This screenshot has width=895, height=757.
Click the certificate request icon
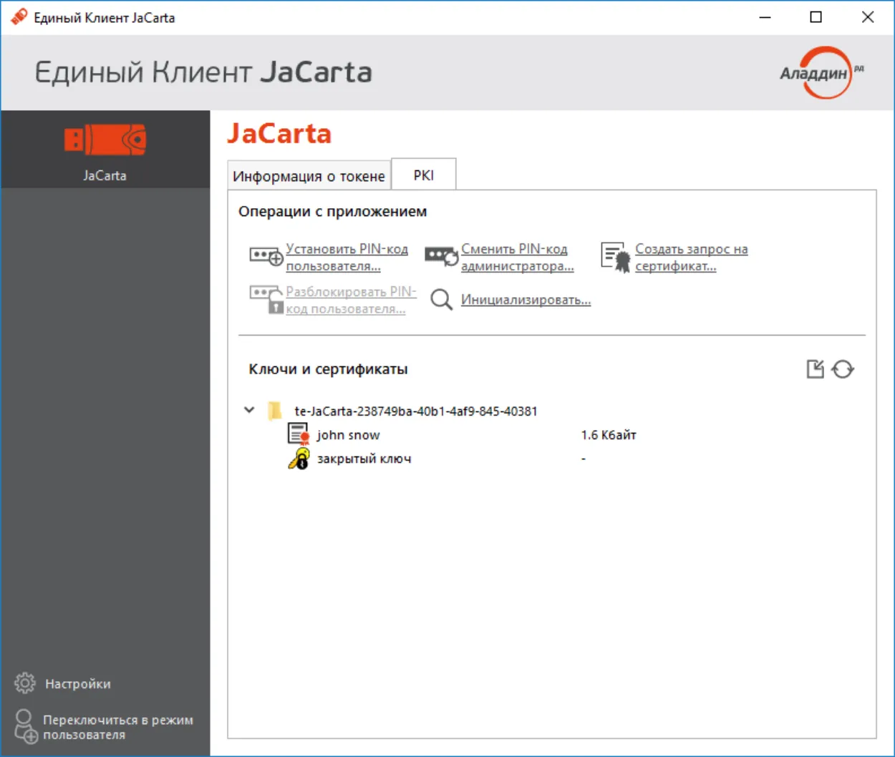615,257
